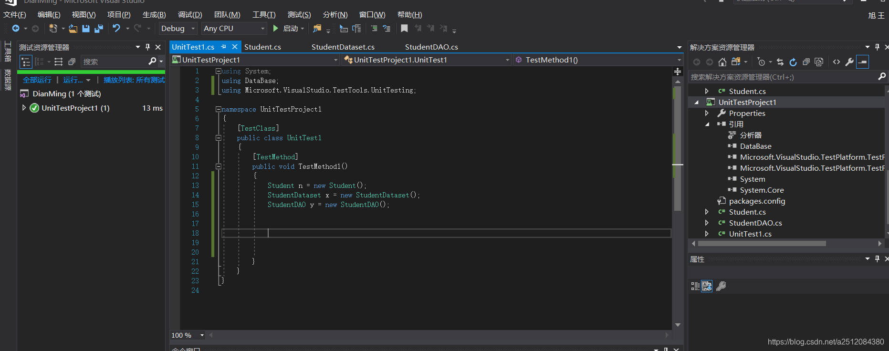Expand the UnitTestProject1 (1) test node
Viewport: 889px width, 351px height.
[24, 108]
